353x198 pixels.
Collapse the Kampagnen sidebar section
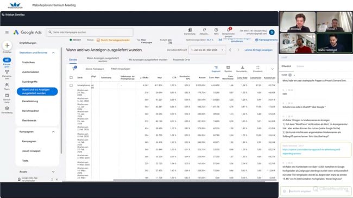click(53, 131)
